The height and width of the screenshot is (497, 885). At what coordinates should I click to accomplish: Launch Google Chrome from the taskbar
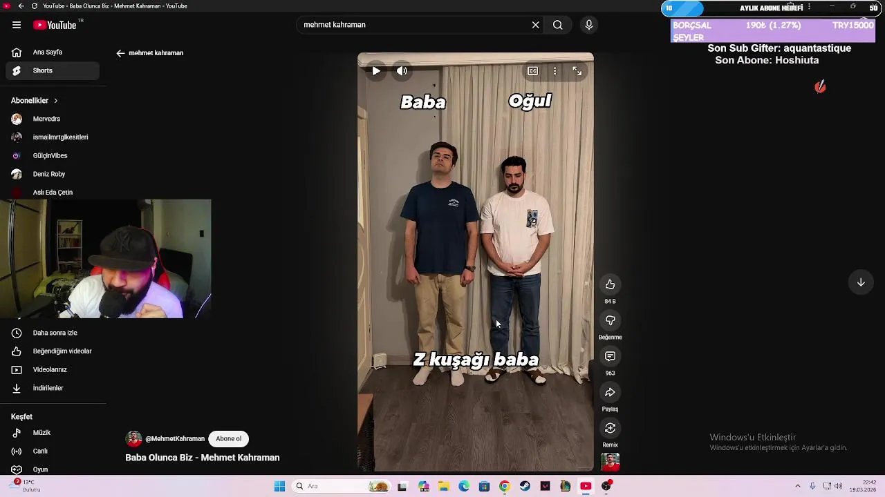(x=504, y=486)
